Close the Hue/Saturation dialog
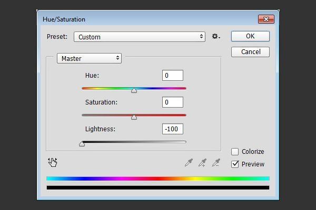316x210 pixels. pos(266,19)
